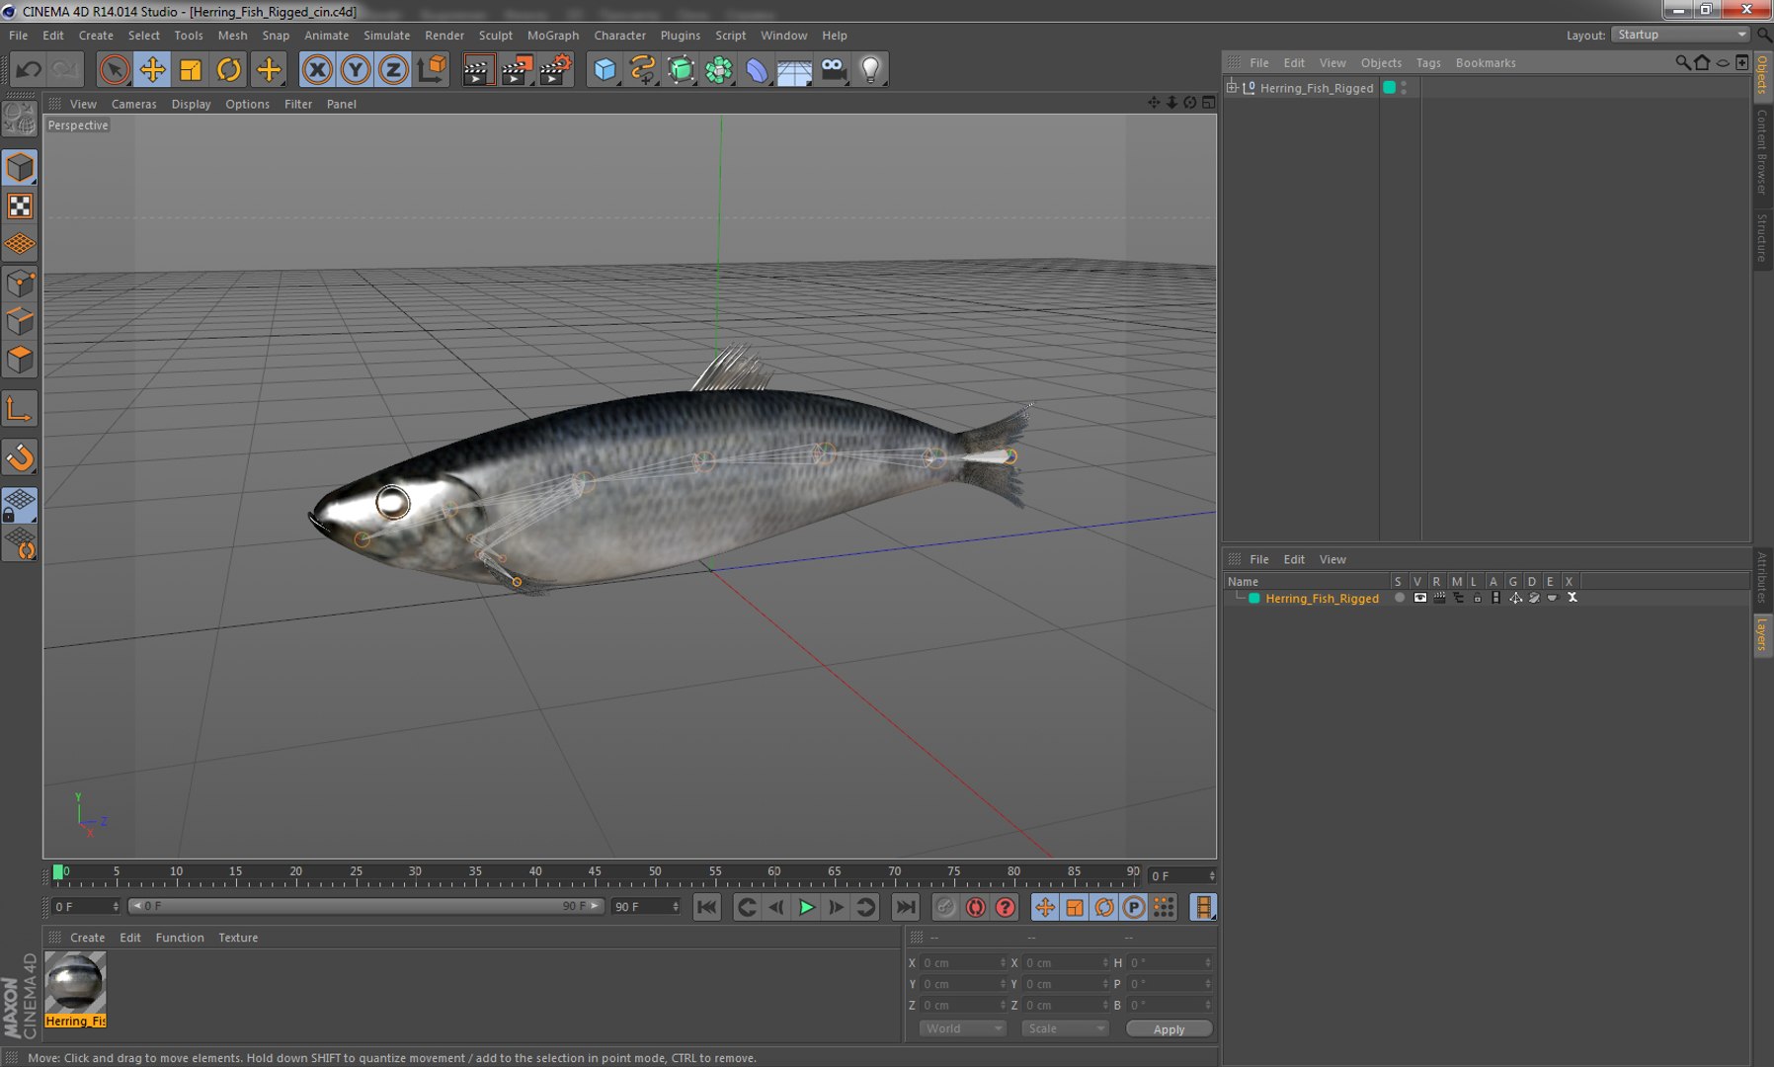Toggle the layer Solo dot

tap(1399, 598)
